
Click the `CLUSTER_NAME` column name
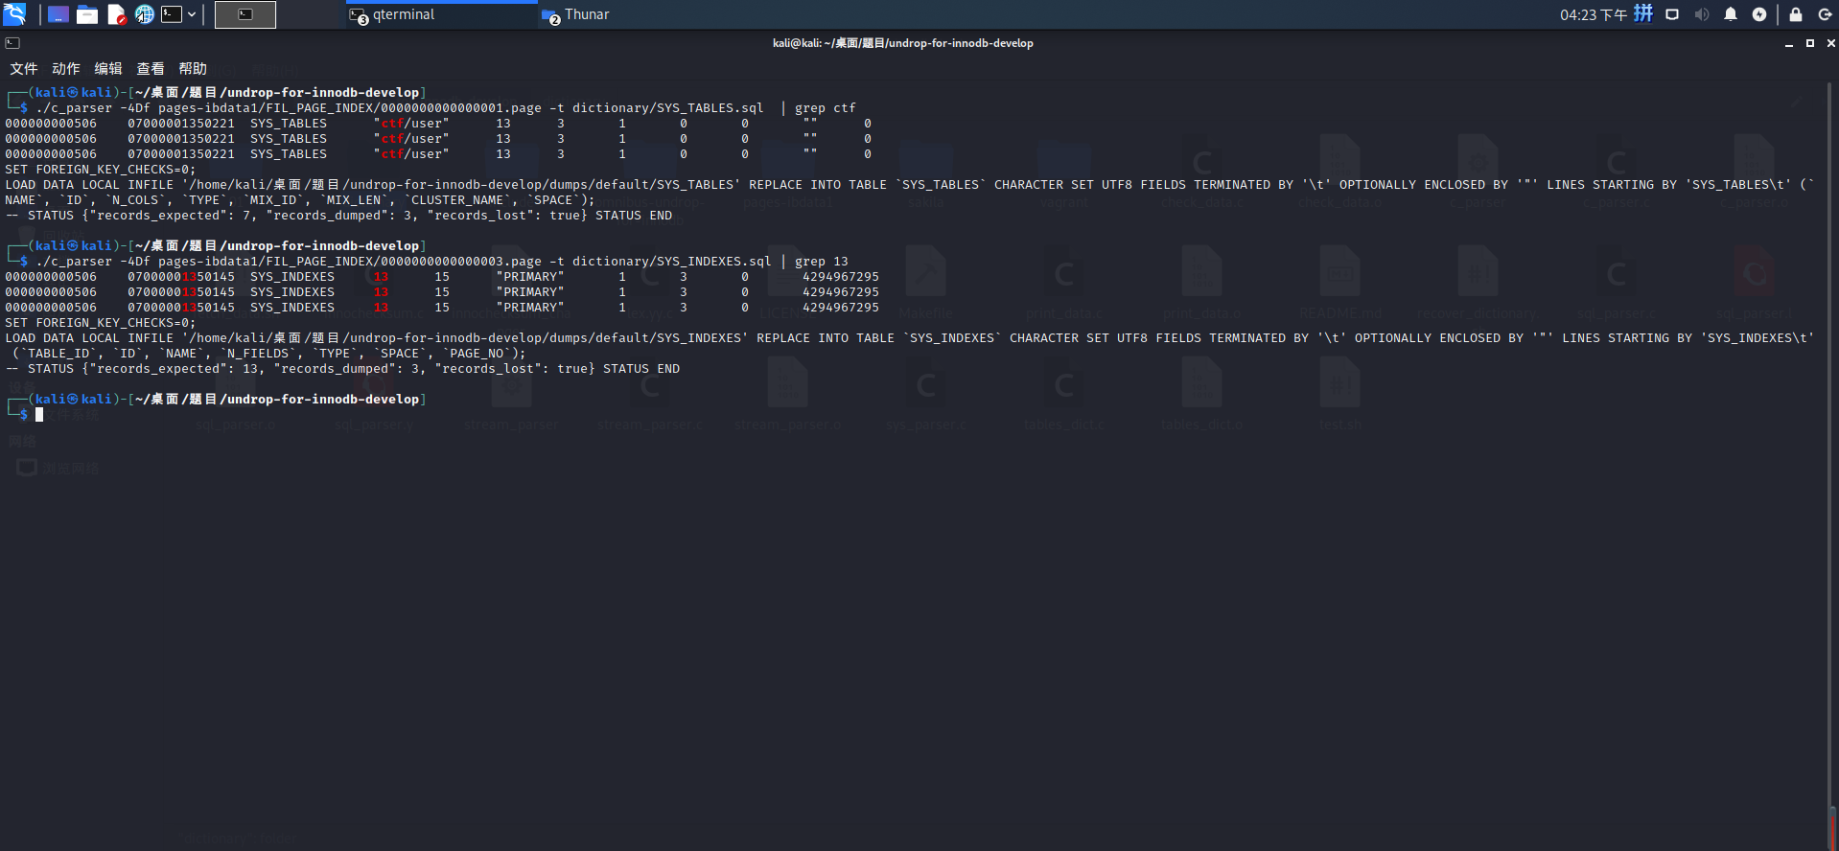pyautogui.click(x=457, y=200)
